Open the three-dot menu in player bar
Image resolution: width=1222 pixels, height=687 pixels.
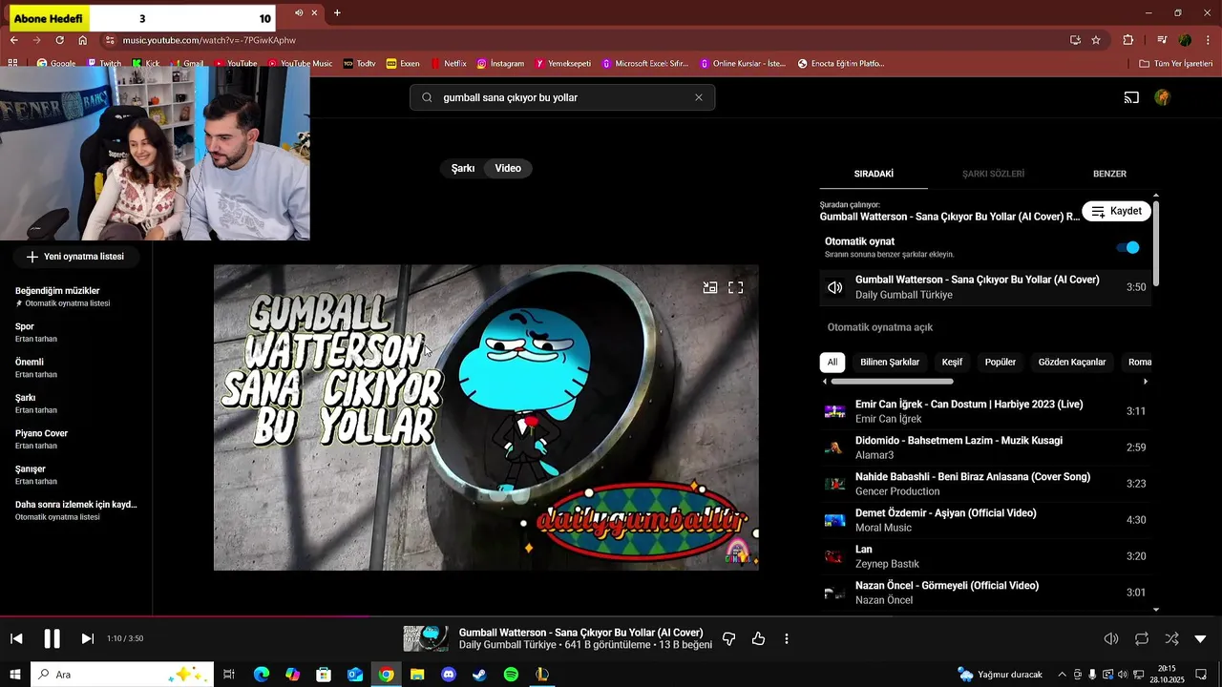[787, 638]
